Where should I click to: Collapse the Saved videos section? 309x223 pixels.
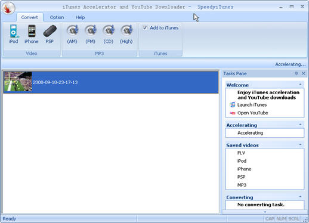300,145
